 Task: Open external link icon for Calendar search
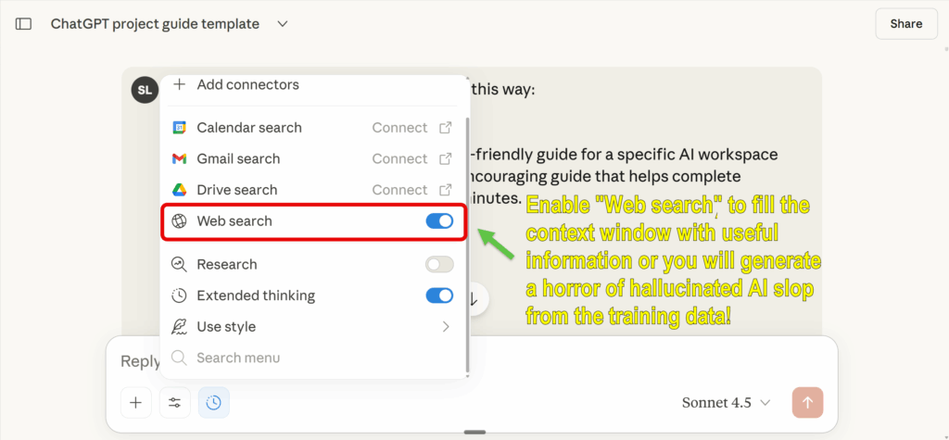point(445,128)
